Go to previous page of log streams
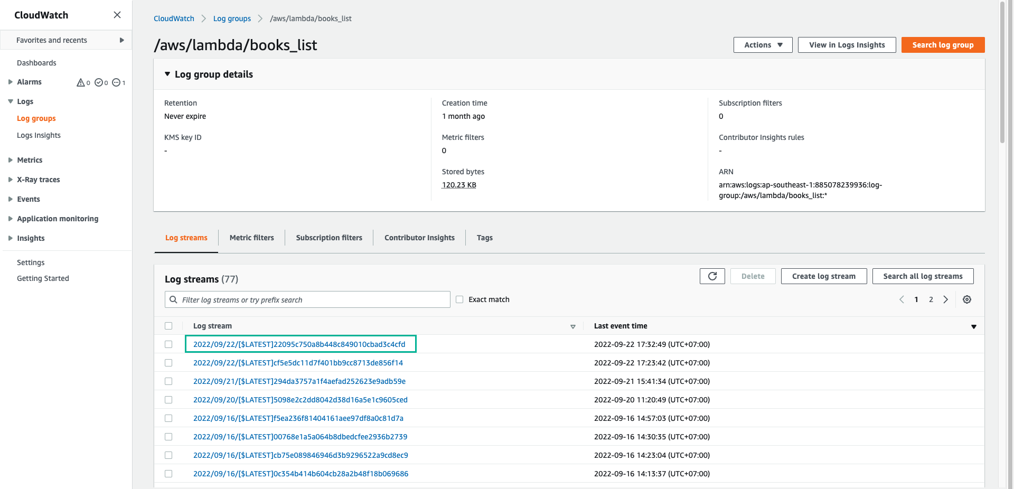1014x489 pixels. point(902,299)
